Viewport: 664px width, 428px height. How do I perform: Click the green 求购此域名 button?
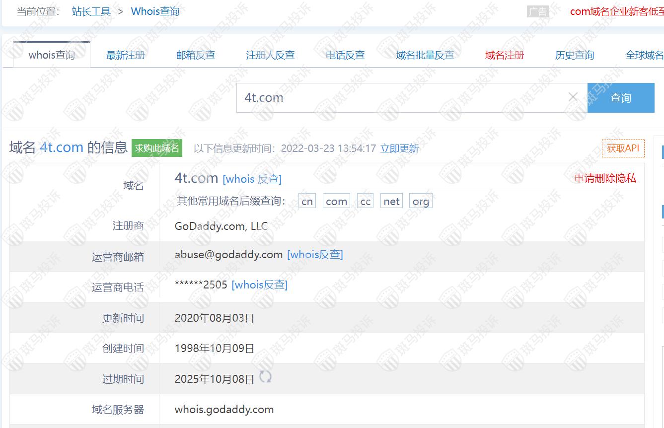tap(157, 148)
